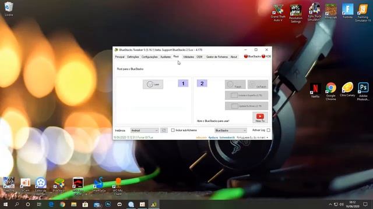Open the Auxiliares tab
The image size is (373, 209).
click(166, 57)
